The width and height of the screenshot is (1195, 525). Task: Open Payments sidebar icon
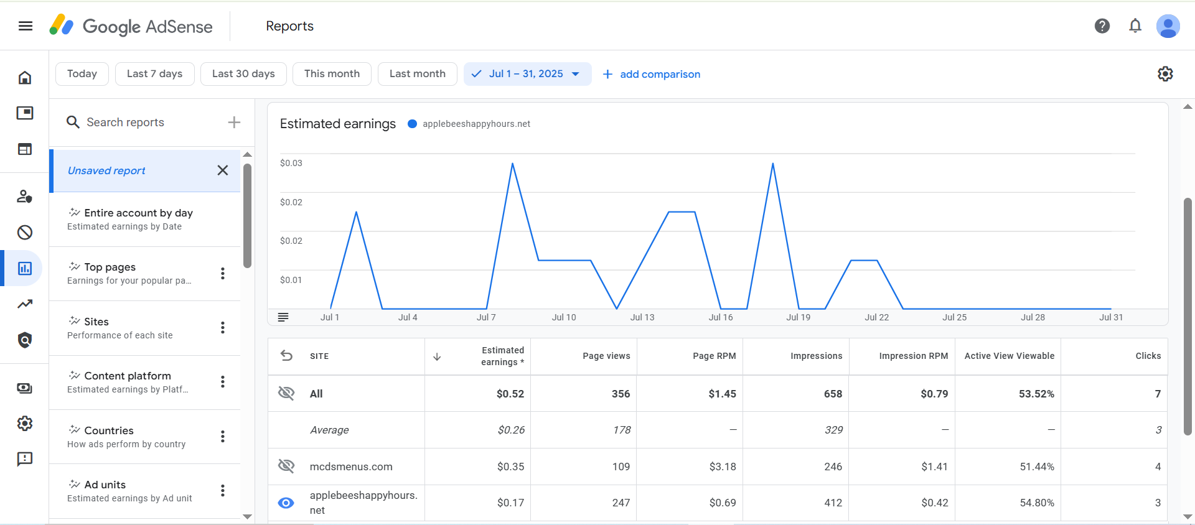coord(25,388)
